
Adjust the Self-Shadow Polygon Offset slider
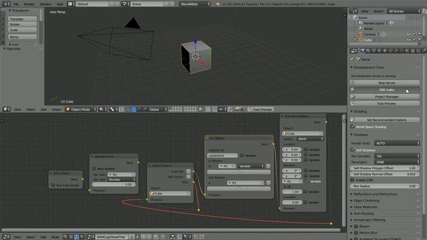[385, 168]
